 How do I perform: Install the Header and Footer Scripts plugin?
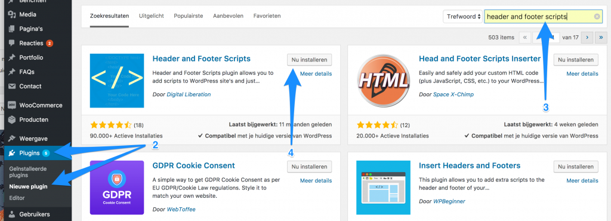pos(310,60)
